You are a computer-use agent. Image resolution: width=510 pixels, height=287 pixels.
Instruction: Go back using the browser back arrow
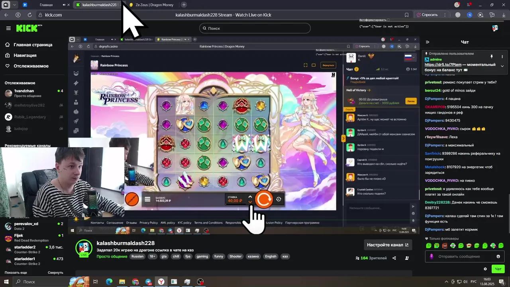click(6, 15)
